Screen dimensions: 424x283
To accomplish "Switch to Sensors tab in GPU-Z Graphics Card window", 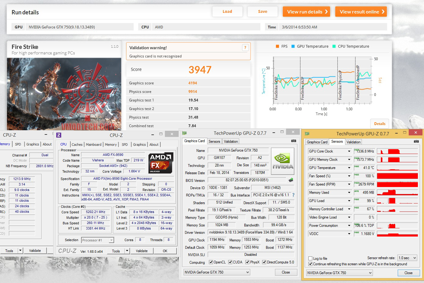I will point(214,141).
